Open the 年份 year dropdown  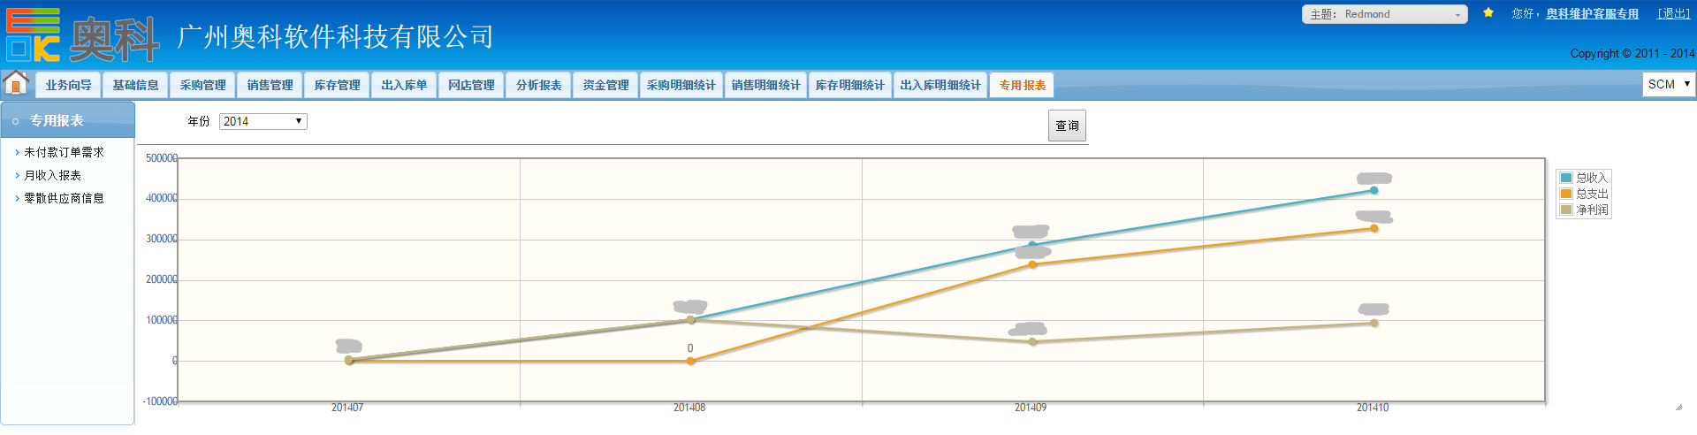pyautogui.click(x=263, y=121)
